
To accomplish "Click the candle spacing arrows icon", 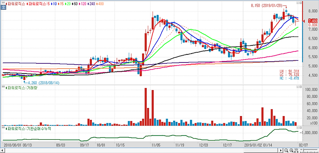I will [296, 150].
